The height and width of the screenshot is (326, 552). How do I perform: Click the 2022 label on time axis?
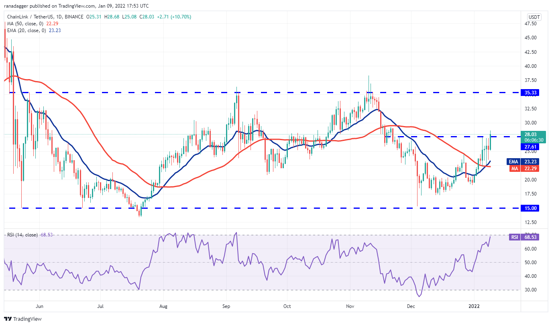click(475, 306)
